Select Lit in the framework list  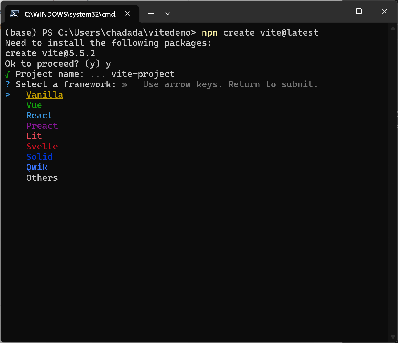pyautogui.click(x=34, y=136)
